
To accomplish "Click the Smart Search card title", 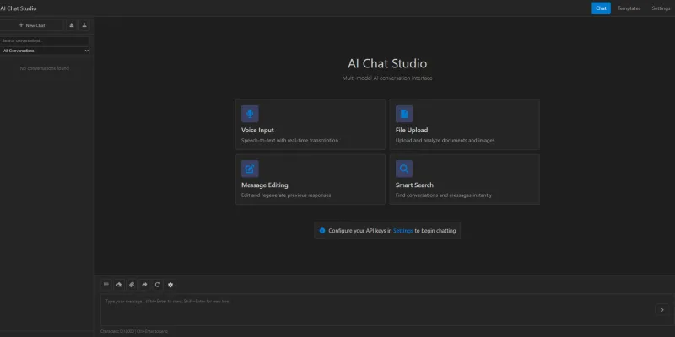I will [x=414, y=185].
